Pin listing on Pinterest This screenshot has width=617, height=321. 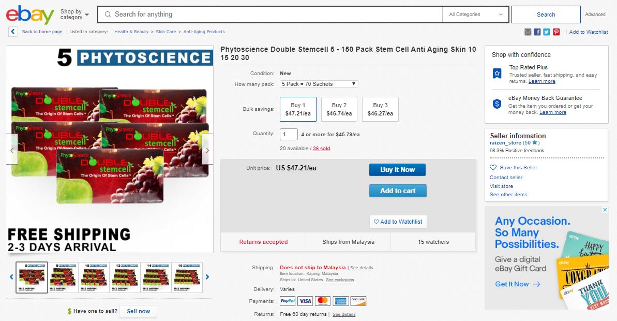(x=556, y=32)
